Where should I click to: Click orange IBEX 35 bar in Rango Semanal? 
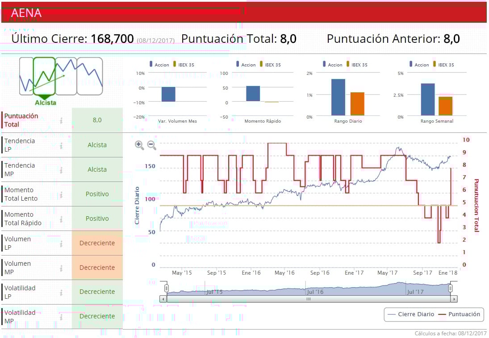[x=445, y=106]
